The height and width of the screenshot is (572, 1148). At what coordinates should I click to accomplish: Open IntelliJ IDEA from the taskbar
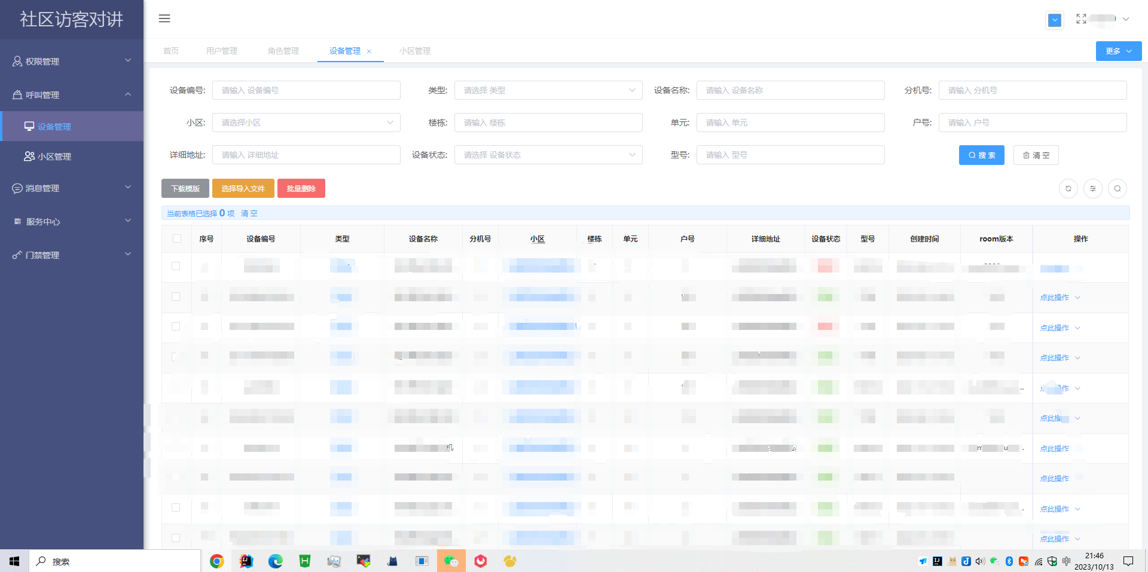(x=246, y=561)
